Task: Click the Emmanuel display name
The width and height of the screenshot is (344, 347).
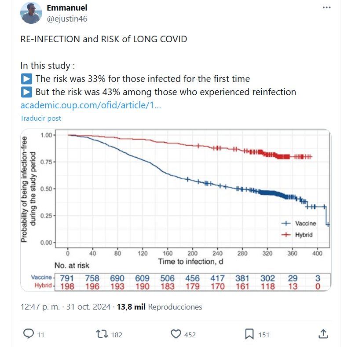Action: [x=67, y=8]
